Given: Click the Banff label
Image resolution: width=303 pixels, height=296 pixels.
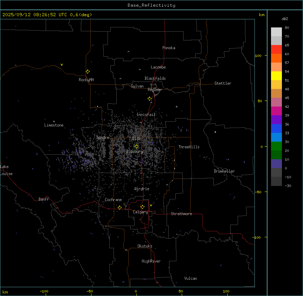Looking at the screenshot, I should [44, 199].
